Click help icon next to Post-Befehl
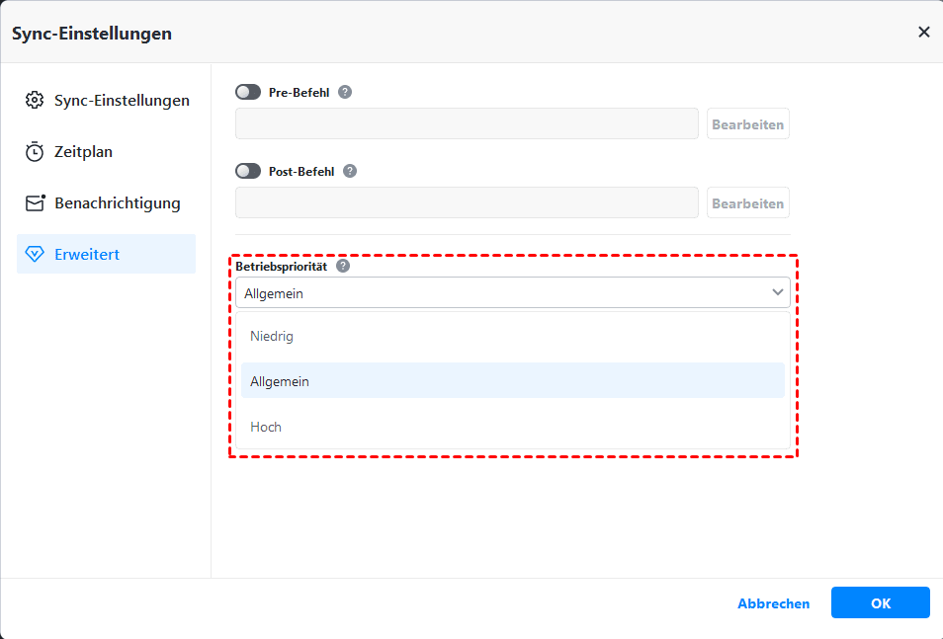This screenshot has width=943, height=639. (x=349, y=171)
